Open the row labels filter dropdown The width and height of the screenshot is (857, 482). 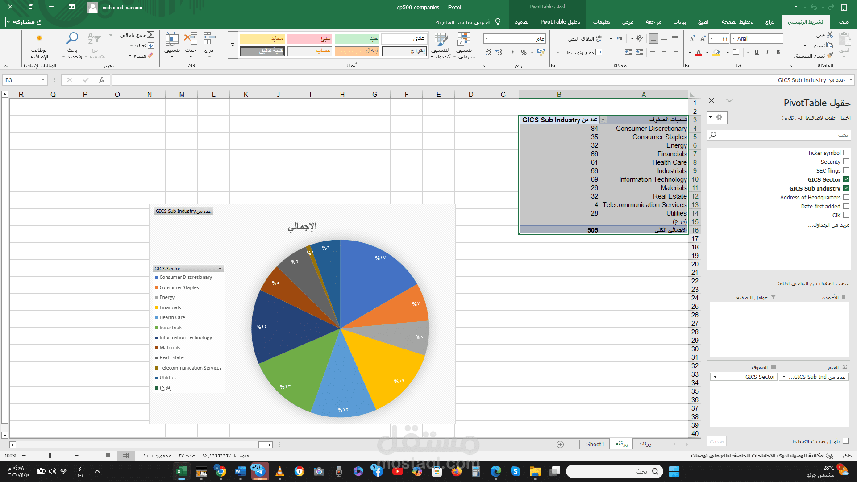(x=603, y=120)
